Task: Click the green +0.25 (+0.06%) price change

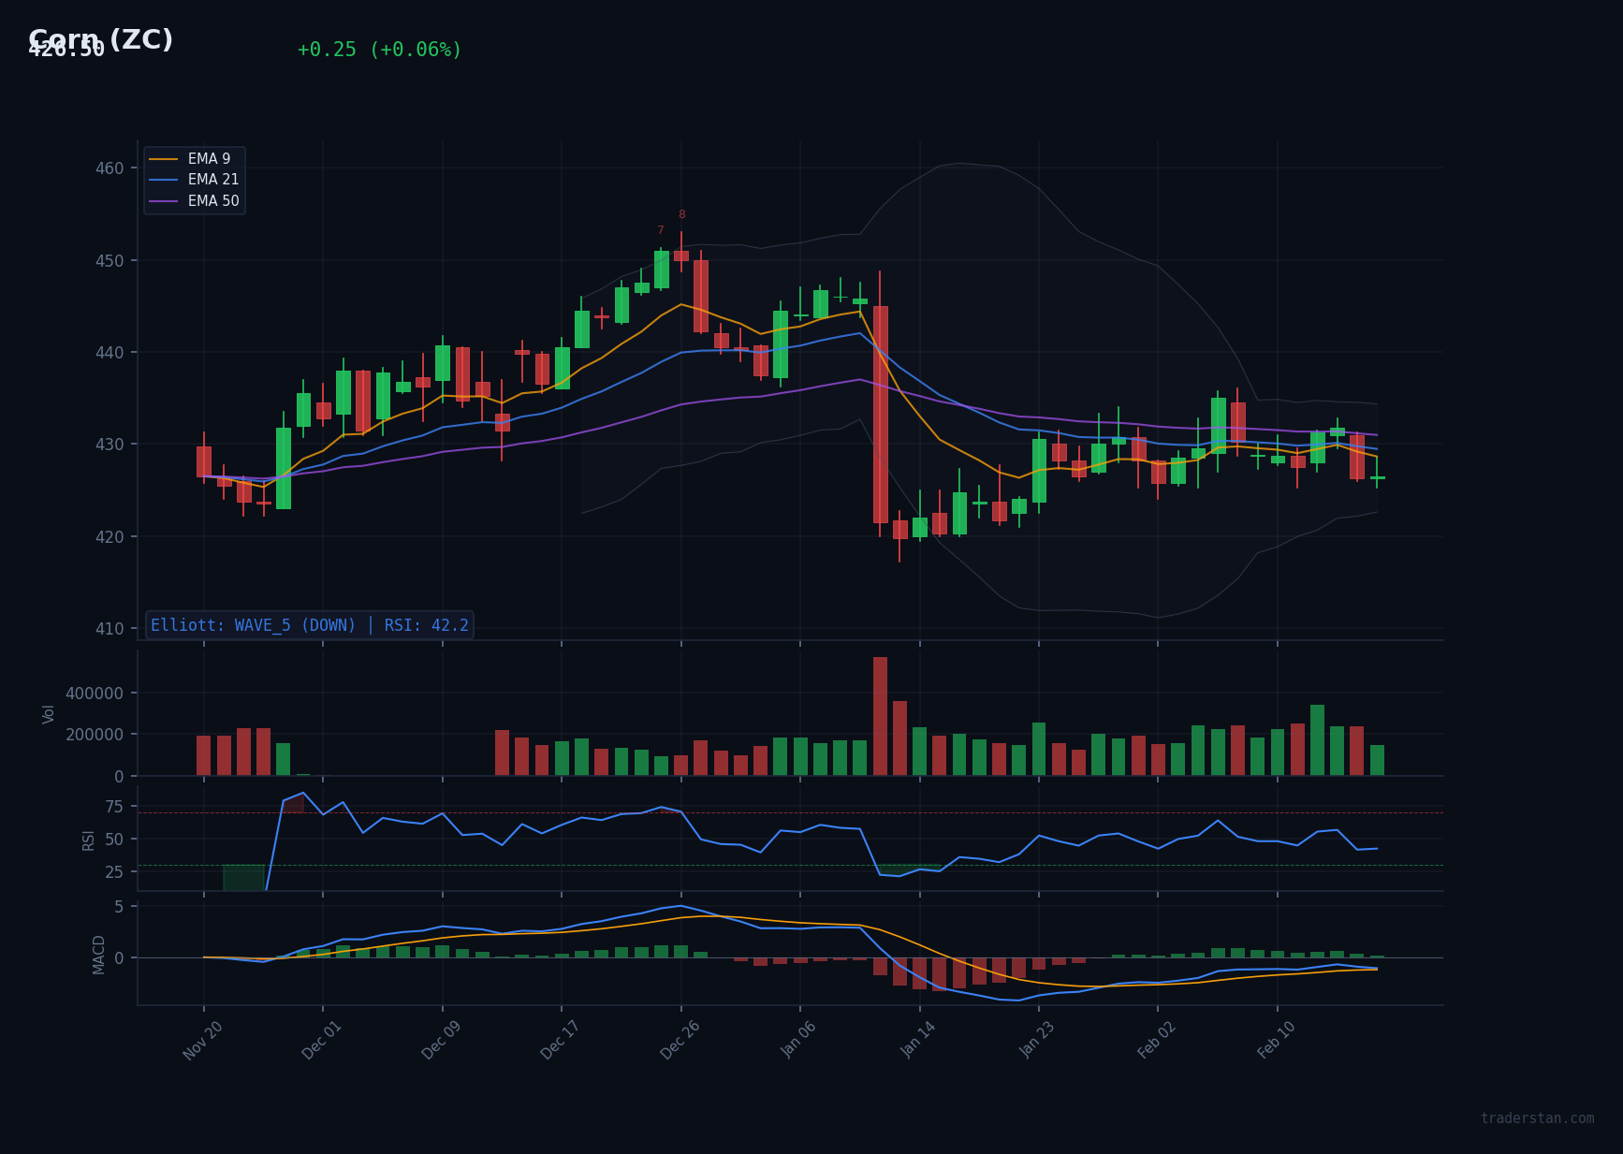Action: 378,50
